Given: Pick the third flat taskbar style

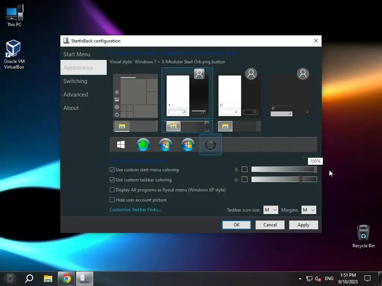Looking at the screenshot, I should (239, 126).
